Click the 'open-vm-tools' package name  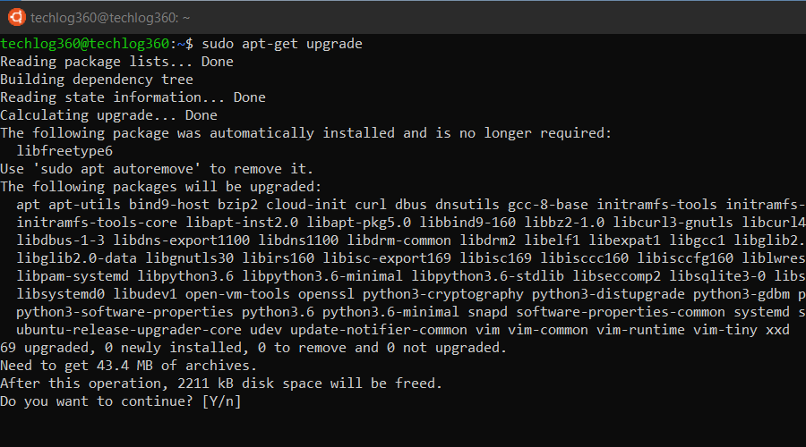coord(237,294)
